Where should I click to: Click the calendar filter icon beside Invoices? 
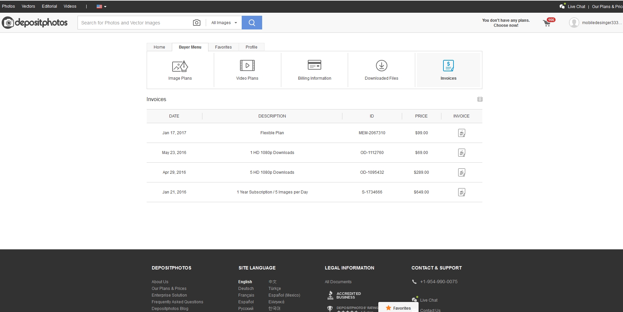coord(480,99)
